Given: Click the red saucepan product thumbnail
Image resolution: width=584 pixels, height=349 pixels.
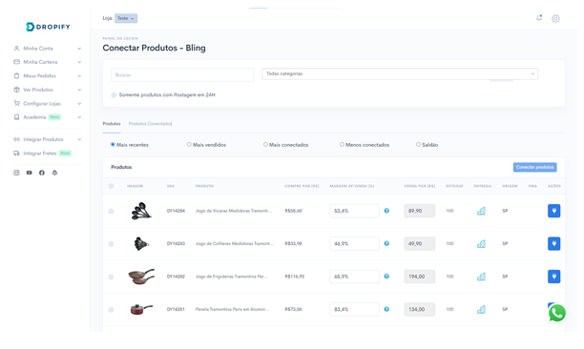Looking at the screenshot, I should pos(141,309).
